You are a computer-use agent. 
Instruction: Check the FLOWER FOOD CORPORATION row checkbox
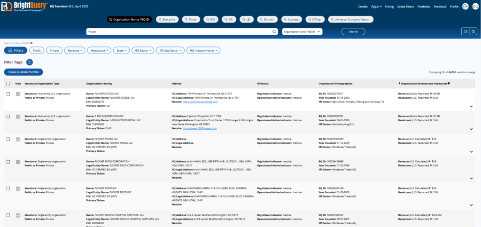8,162
